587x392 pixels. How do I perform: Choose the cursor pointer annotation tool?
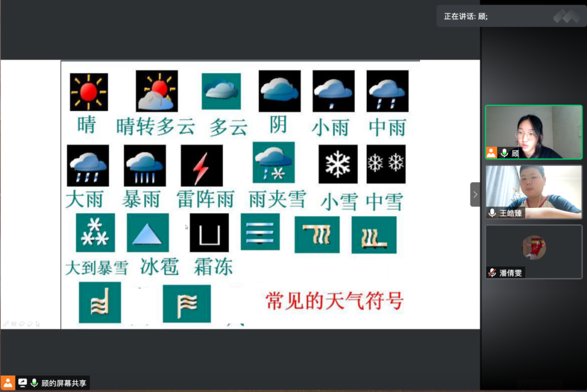[38, 324]
